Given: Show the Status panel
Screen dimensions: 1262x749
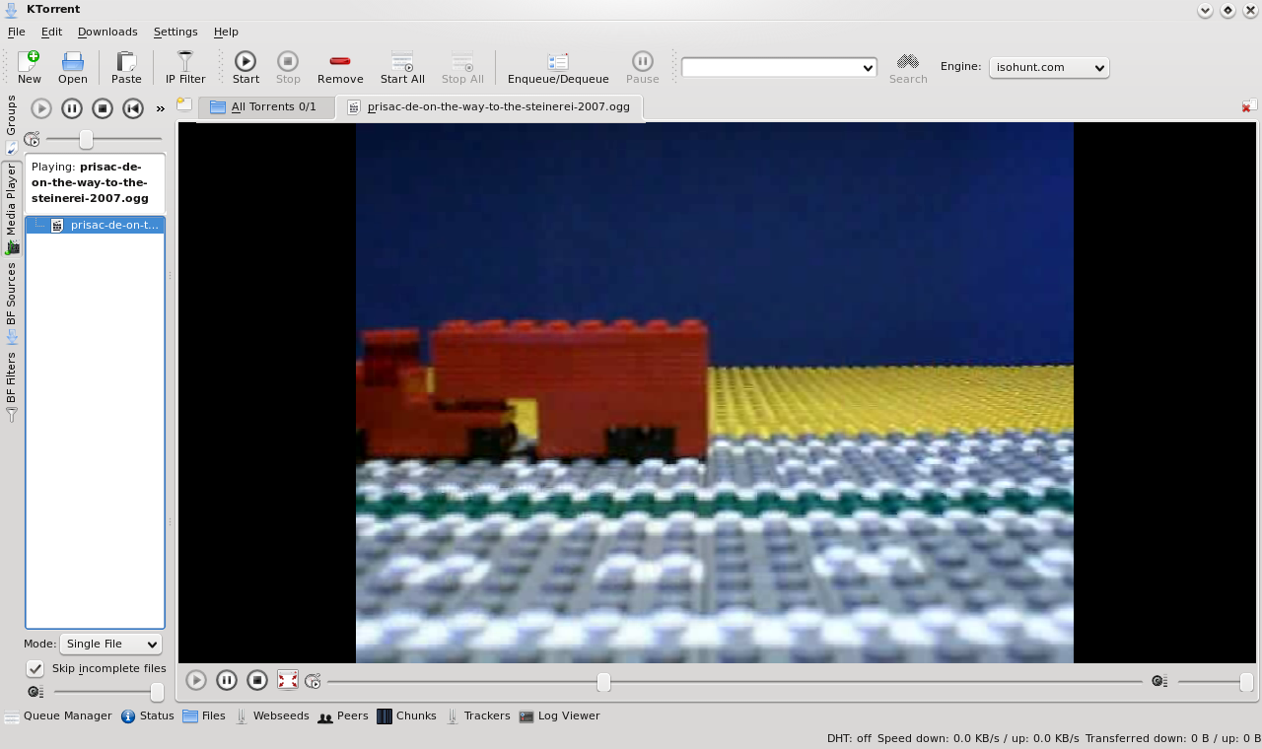Looking at the screenshot, I should (x=148, y=716).
